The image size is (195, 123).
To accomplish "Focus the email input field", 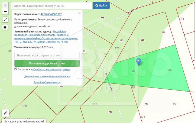I will (47, 55).
